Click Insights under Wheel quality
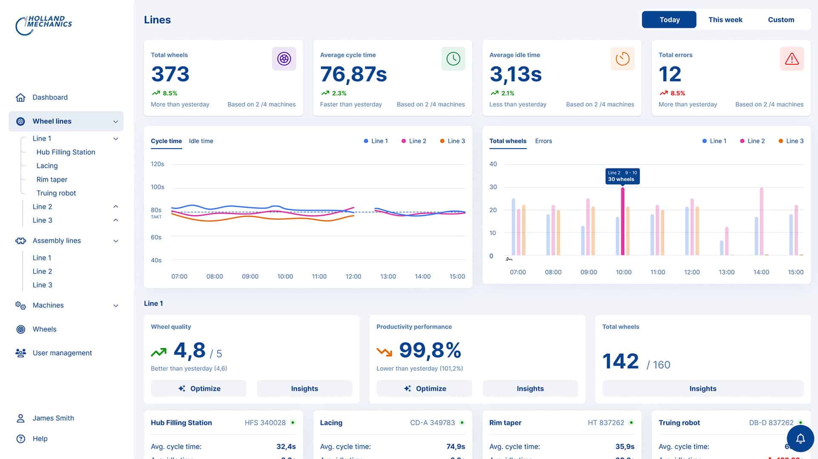818x459 pixels. pyautogui.click(x=305, y=389)
